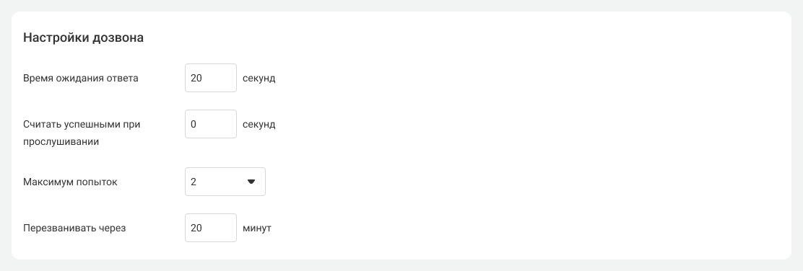Open the Максимум попыток dropdown
Viewport: 803px width, 271px height.
[225, 182]
